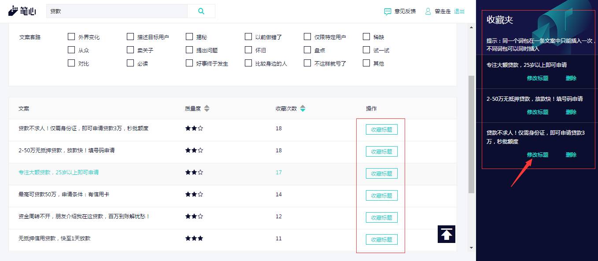Open the 笔心 logo home link
598x261 pixels.
point(22,11)
